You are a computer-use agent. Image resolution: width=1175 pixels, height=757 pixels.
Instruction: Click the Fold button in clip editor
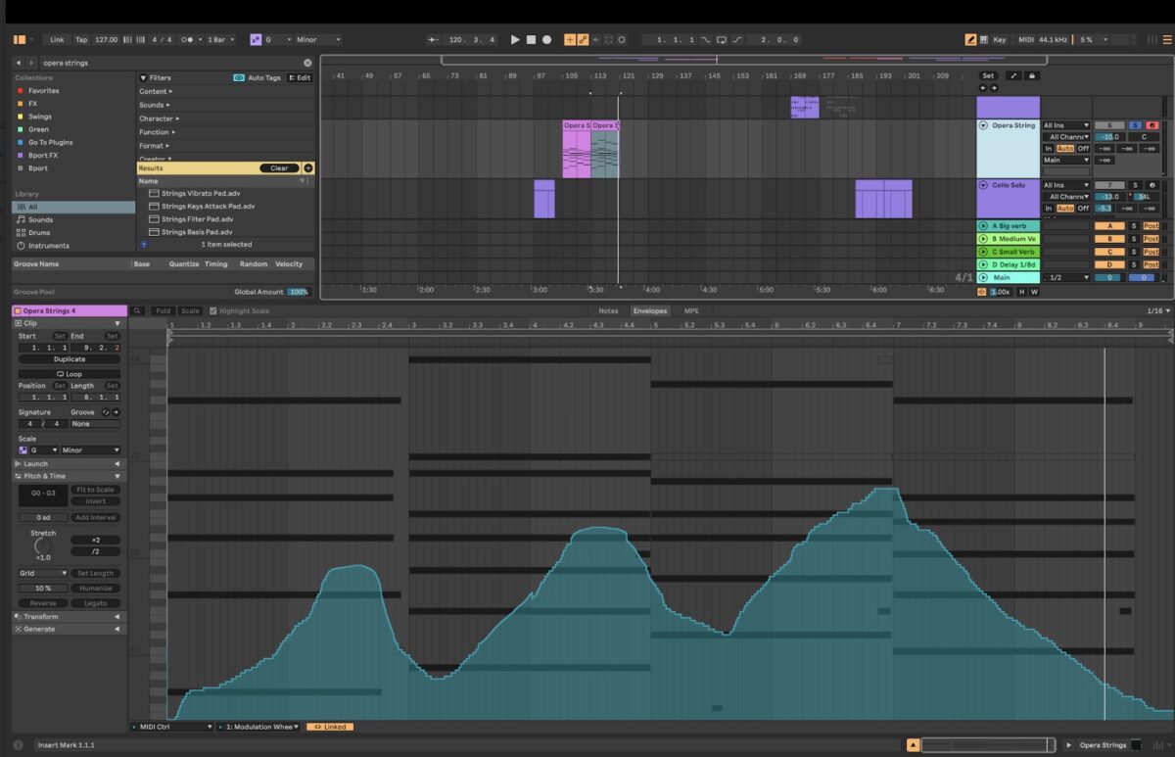click(x=163, y=311)
